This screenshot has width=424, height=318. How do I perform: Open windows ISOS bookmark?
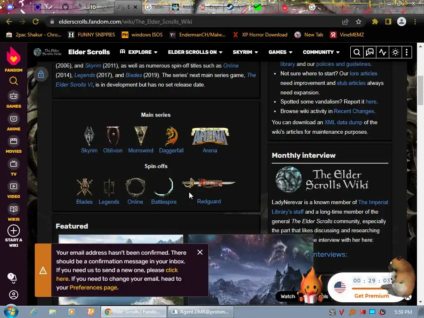click(x=142, y=35)
